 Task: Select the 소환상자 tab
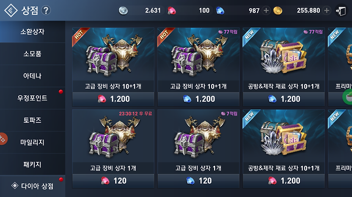click(33, 32)
